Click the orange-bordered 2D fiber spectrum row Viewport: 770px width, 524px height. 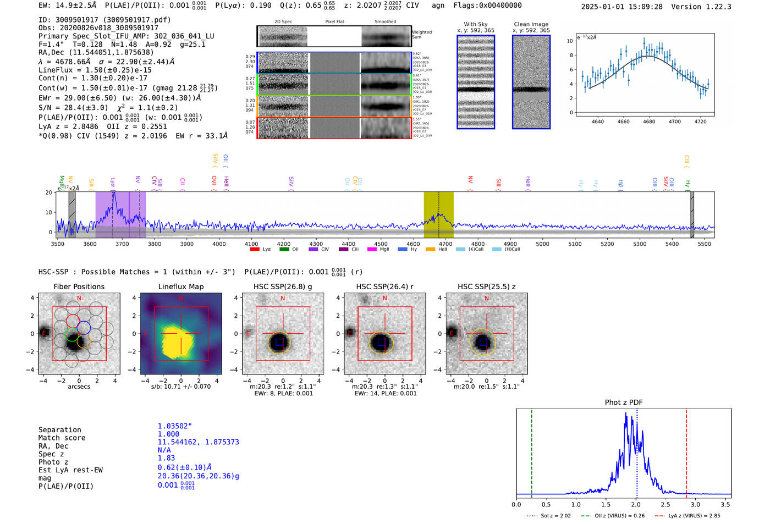point(334,106)
